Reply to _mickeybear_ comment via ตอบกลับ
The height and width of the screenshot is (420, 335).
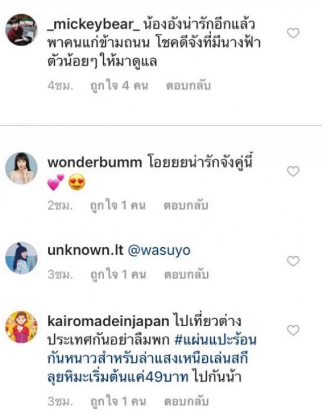[x=188, y=86]
